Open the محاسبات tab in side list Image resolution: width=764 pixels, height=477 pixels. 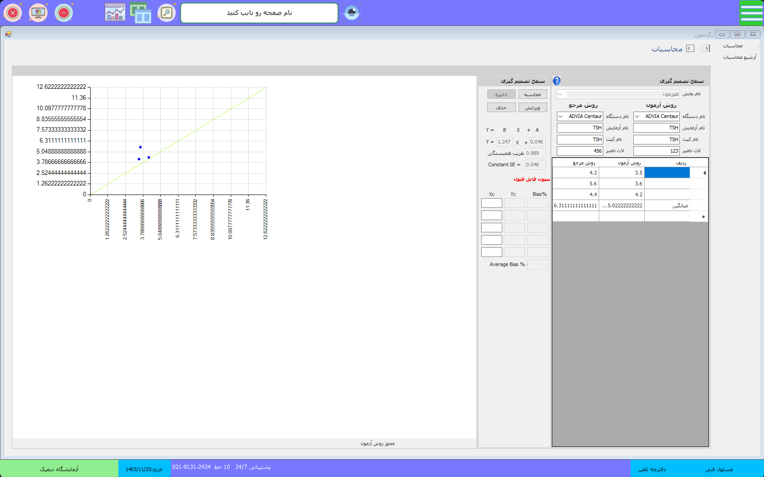[733, 46]
